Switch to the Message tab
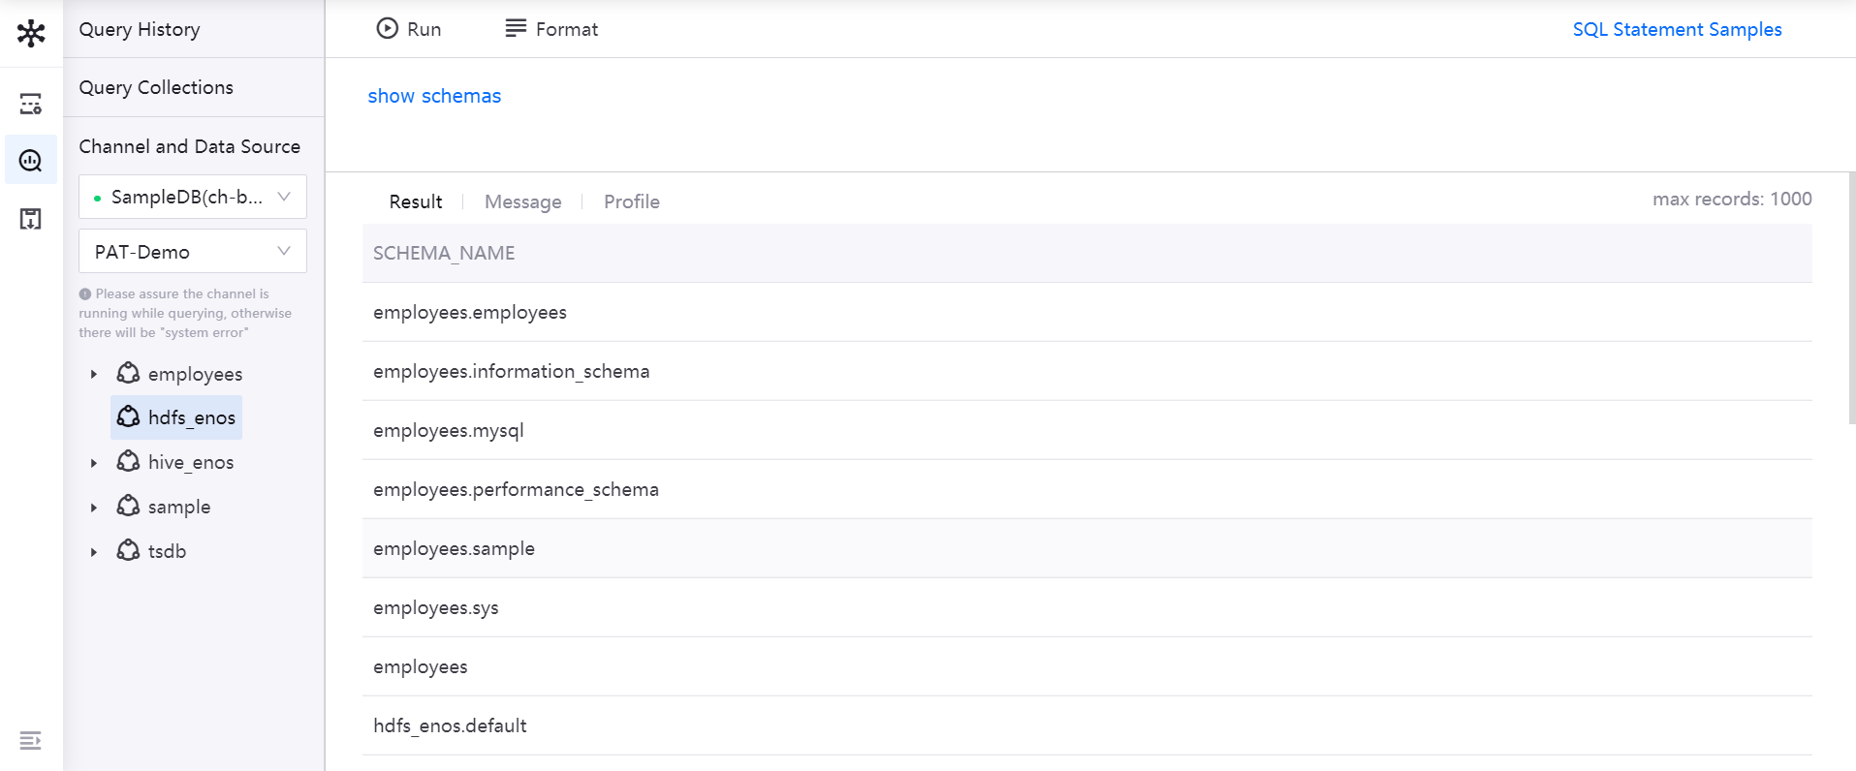The height and width of the screenshot is (771, 1856). pyautogui.click(x=522, y=201)
